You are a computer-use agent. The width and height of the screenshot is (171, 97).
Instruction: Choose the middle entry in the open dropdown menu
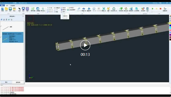tap(65, 16)
